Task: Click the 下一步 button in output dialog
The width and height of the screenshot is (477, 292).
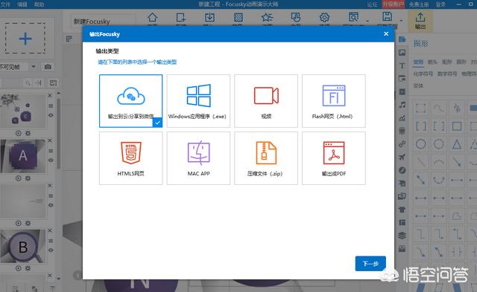Action: click(370, 264)
